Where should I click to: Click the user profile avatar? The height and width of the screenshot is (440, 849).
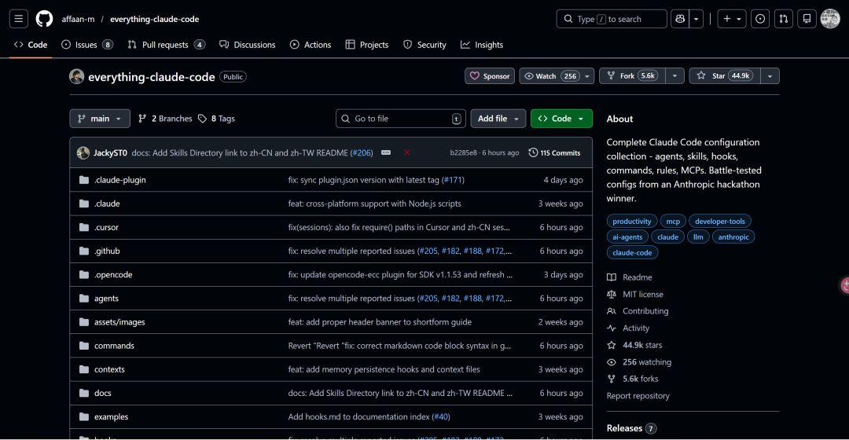(830, 19)
